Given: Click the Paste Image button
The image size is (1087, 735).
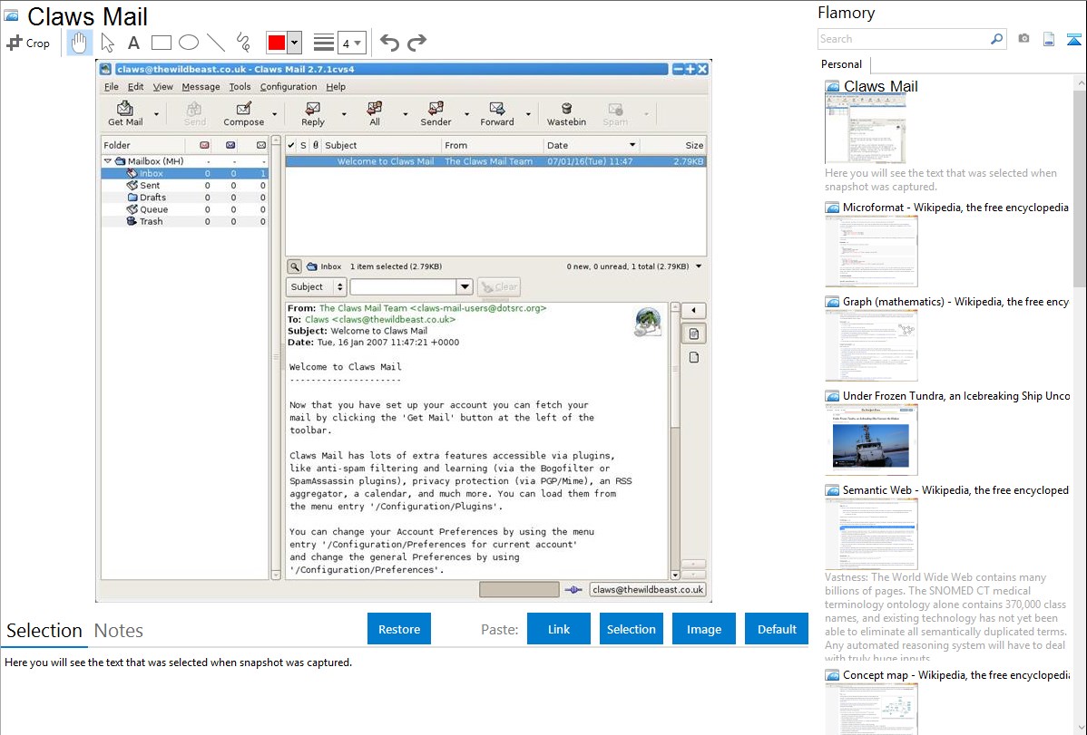Looking at the screenshot, I should point(703,629).
